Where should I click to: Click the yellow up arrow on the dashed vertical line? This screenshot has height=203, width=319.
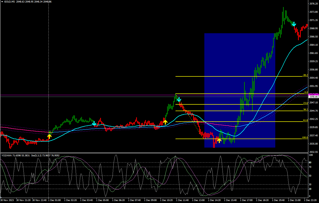pyautogui.click(x=49, y=136)
